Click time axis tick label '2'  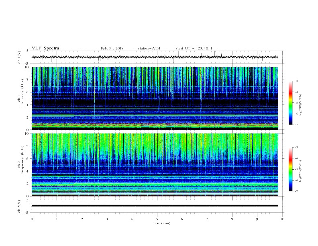click(82, 219)
